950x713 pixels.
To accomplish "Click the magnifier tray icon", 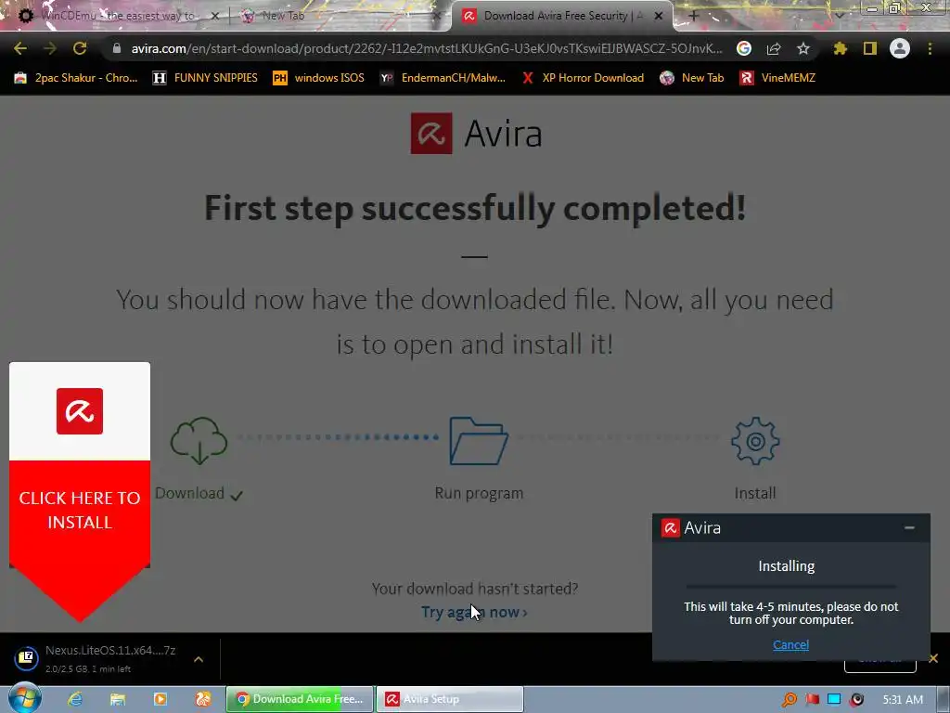I will [789, 700].
